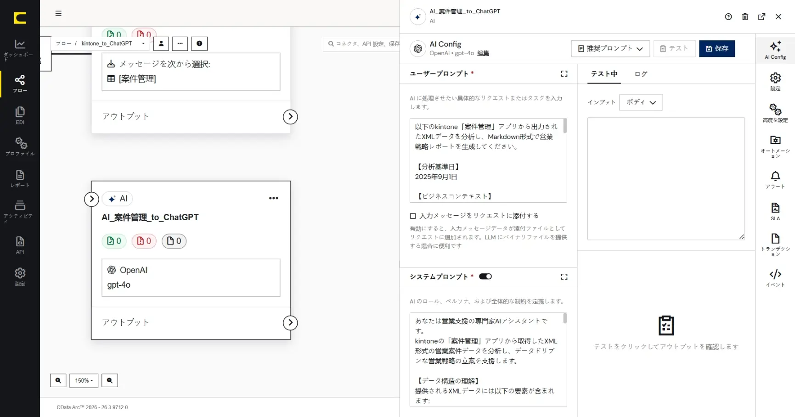Click the edit link beside gpt-4o

[x=483, y=53]
